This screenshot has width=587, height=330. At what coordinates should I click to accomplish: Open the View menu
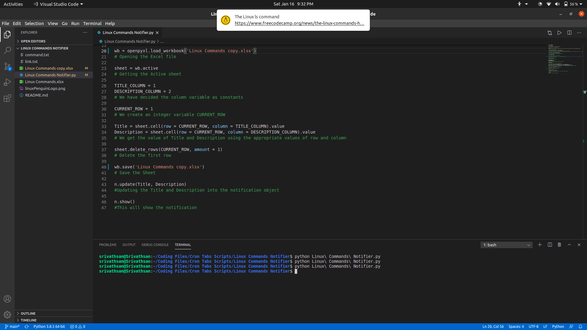point(53,24)
